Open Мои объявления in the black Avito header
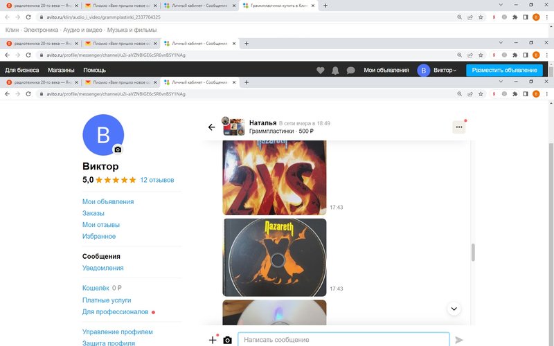 tap(386, 71)
